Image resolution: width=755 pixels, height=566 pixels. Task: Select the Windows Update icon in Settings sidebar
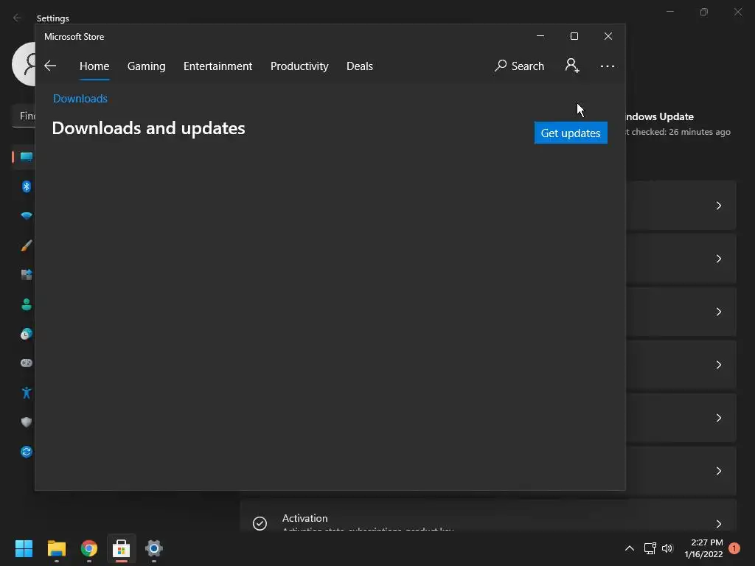click(26, 452)
